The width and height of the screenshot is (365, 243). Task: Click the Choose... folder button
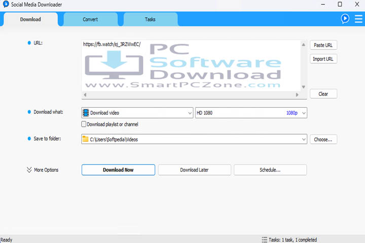pyautogui.click(x=323, y=140)
